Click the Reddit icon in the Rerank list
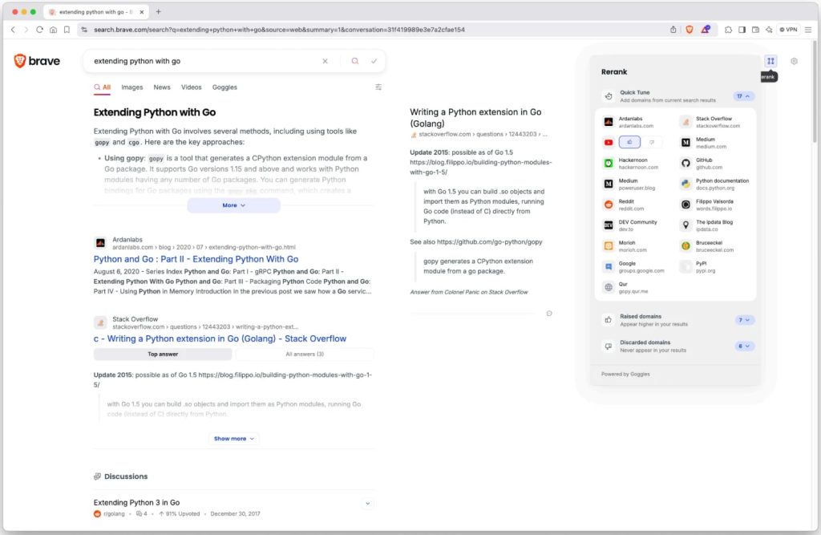821x535 pixels. (x=609, y=205)
